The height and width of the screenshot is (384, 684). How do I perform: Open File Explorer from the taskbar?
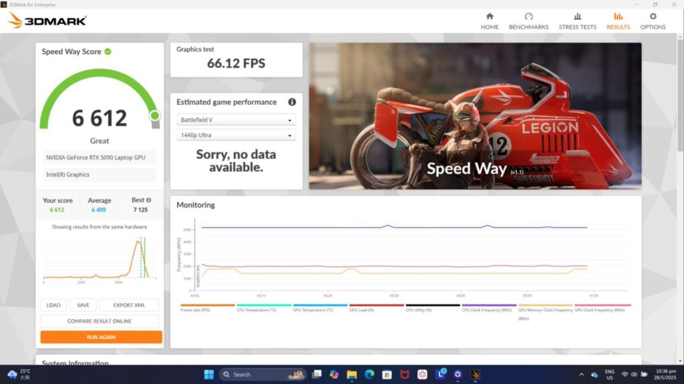352,375
